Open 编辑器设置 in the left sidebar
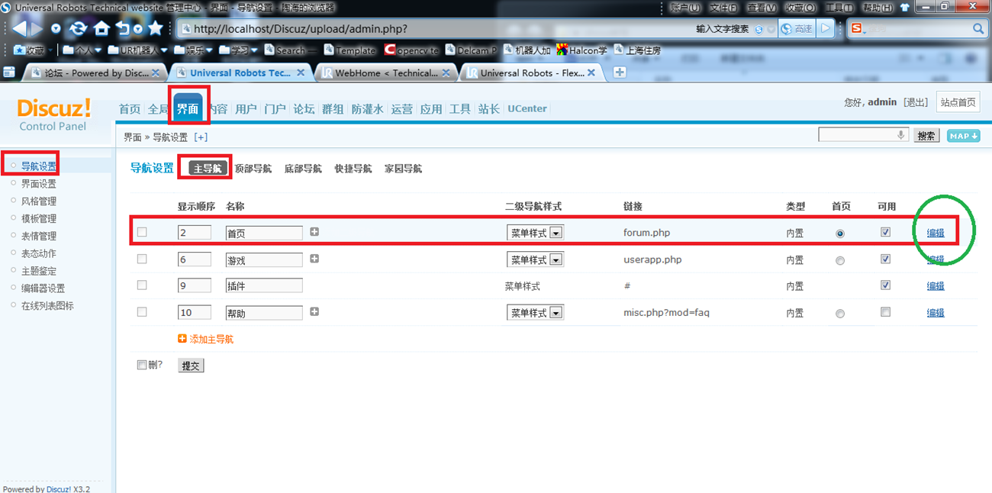 [x=43, y=288]
